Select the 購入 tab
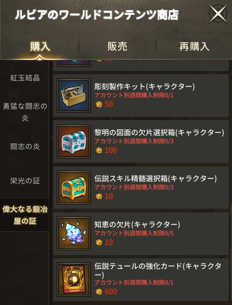This screenshot has height=305, width=232. coord(40,47)
